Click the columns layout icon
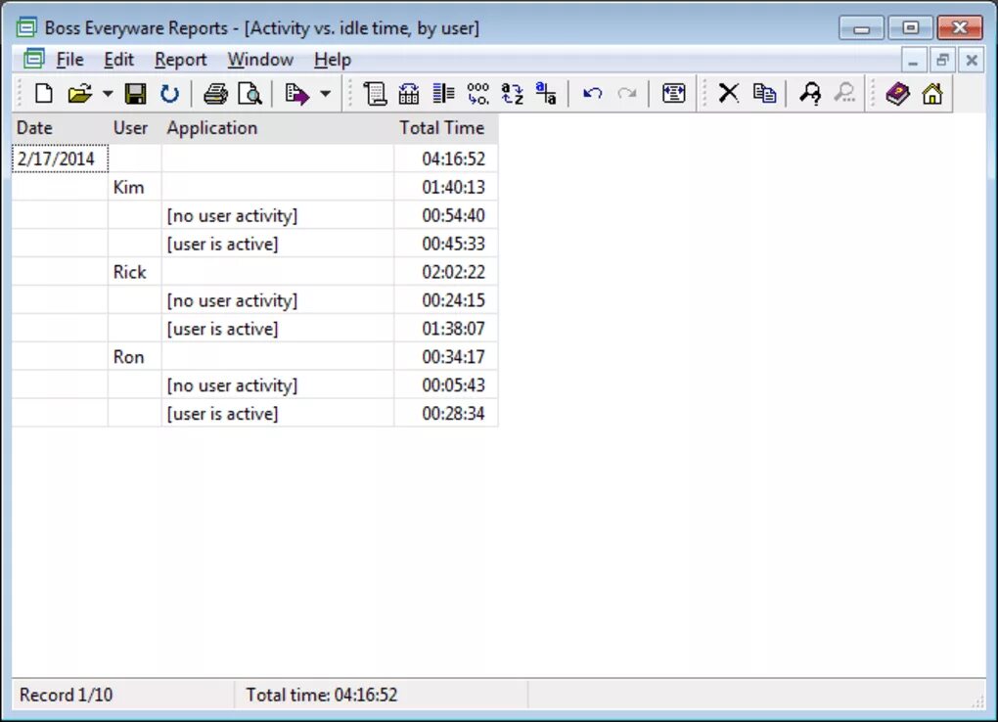The height and width of the screenshot is (722, 998). click(x=443, y=94)
